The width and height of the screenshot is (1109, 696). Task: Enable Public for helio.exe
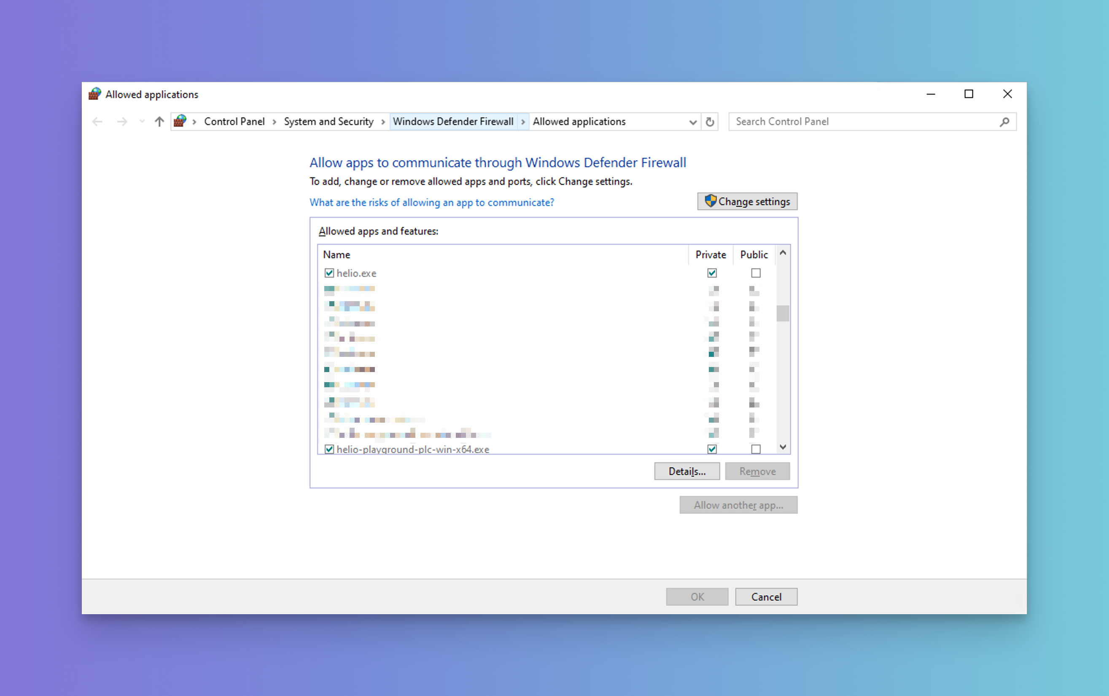[756, 273]
